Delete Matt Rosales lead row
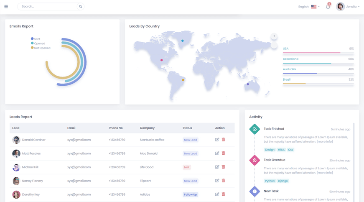Viewport: 364px width, 202px height. coord(223,153)
